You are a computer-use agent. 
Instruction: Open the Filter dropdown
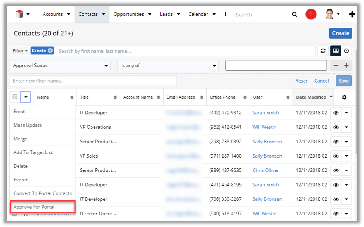click(20, 51)
